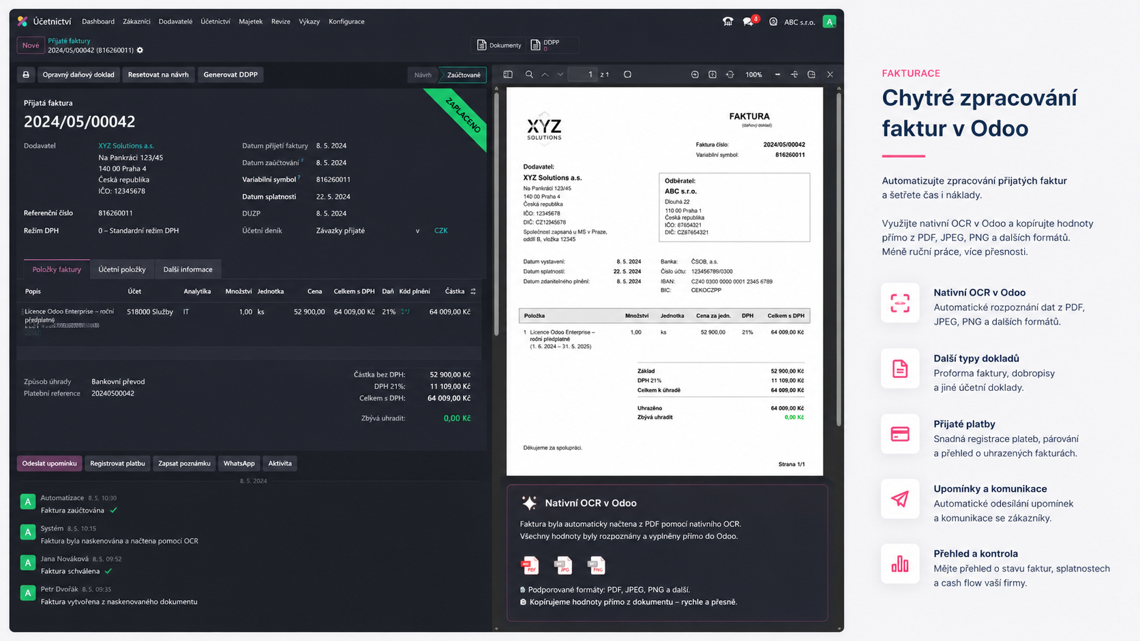The width and height of the screenshot is (1140, 641).
Task: Open the company switcher ABC s.r.o.
Action: coord(799,22)
